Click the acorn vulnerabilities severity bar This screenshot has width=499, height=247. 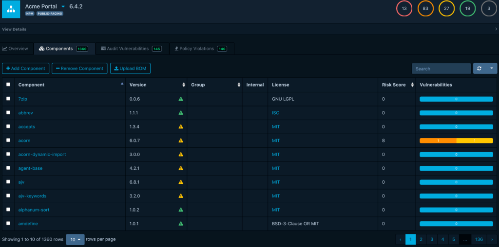[x=456, y=141]
